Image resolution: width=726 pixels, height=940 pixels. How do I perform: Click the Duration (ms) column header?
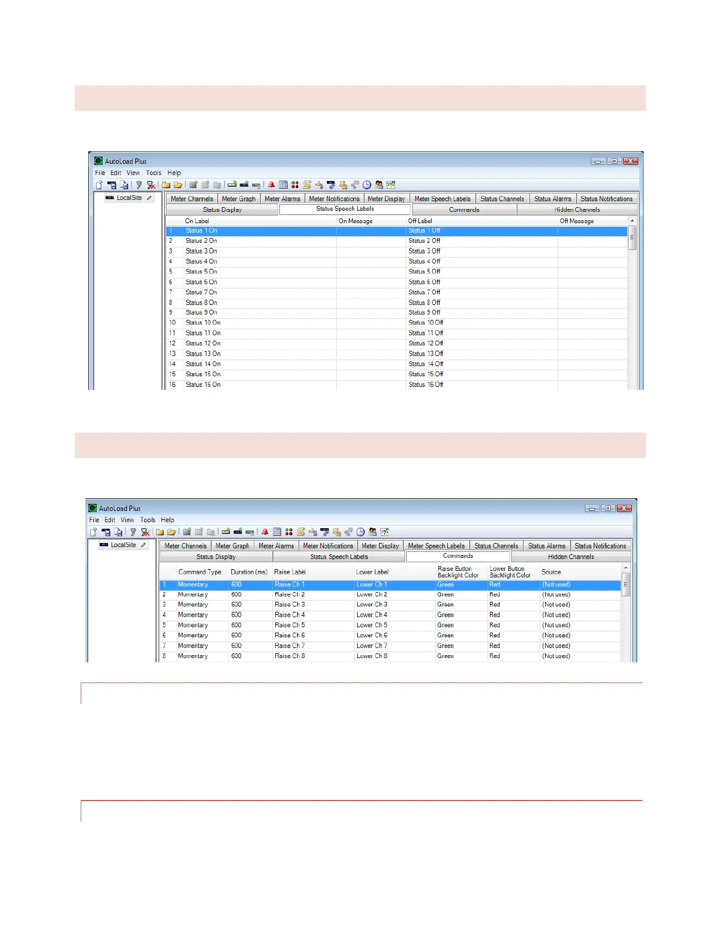tap(250, 572)
